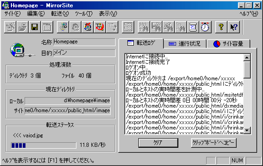Select the 転送ログ tab
The height and width of the screenshot is (166, 263).
coord(141,43)
